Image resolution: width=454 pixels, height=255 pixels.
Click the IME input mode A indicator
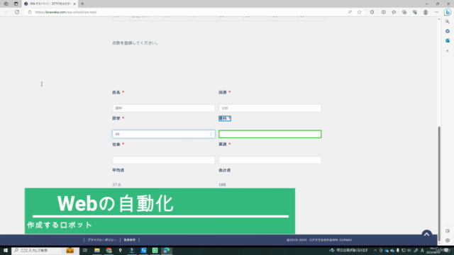tap(422, 250)
